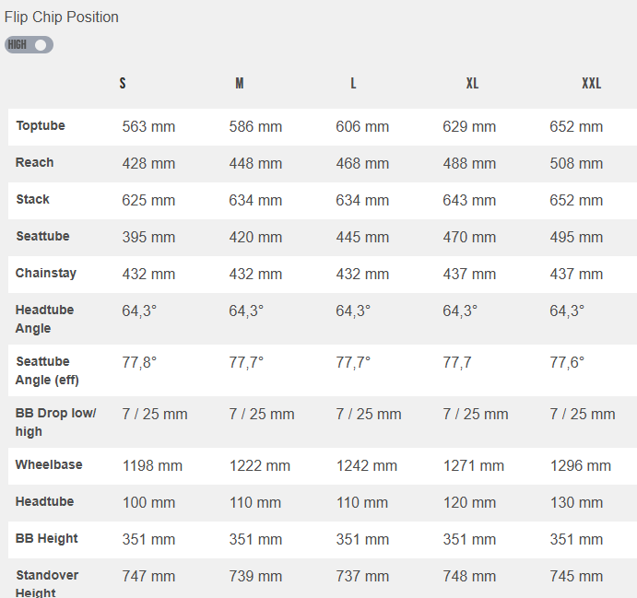Click the Wheelbase row label
This screenshot has height=598, width=637.
coord(49,464)
